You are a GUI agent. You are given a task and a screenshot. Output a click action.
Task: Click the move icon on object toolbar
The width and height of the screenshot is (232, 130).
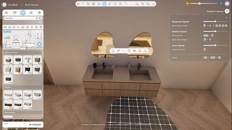[113, 51]
